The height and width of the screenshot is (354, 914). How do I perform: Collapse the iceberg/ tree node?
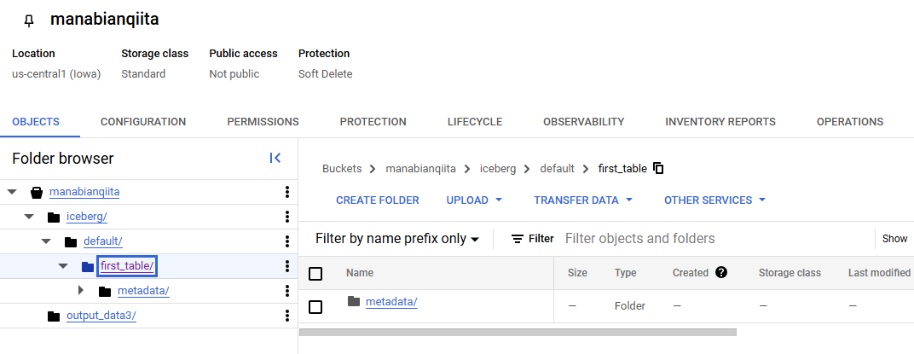[29, 217]
